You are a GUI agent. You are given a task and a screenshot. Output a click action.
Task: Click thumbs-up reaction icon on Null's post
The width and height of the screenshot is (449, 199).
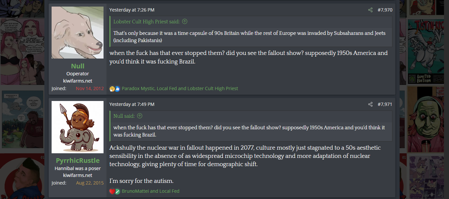[x=117, y=89]
